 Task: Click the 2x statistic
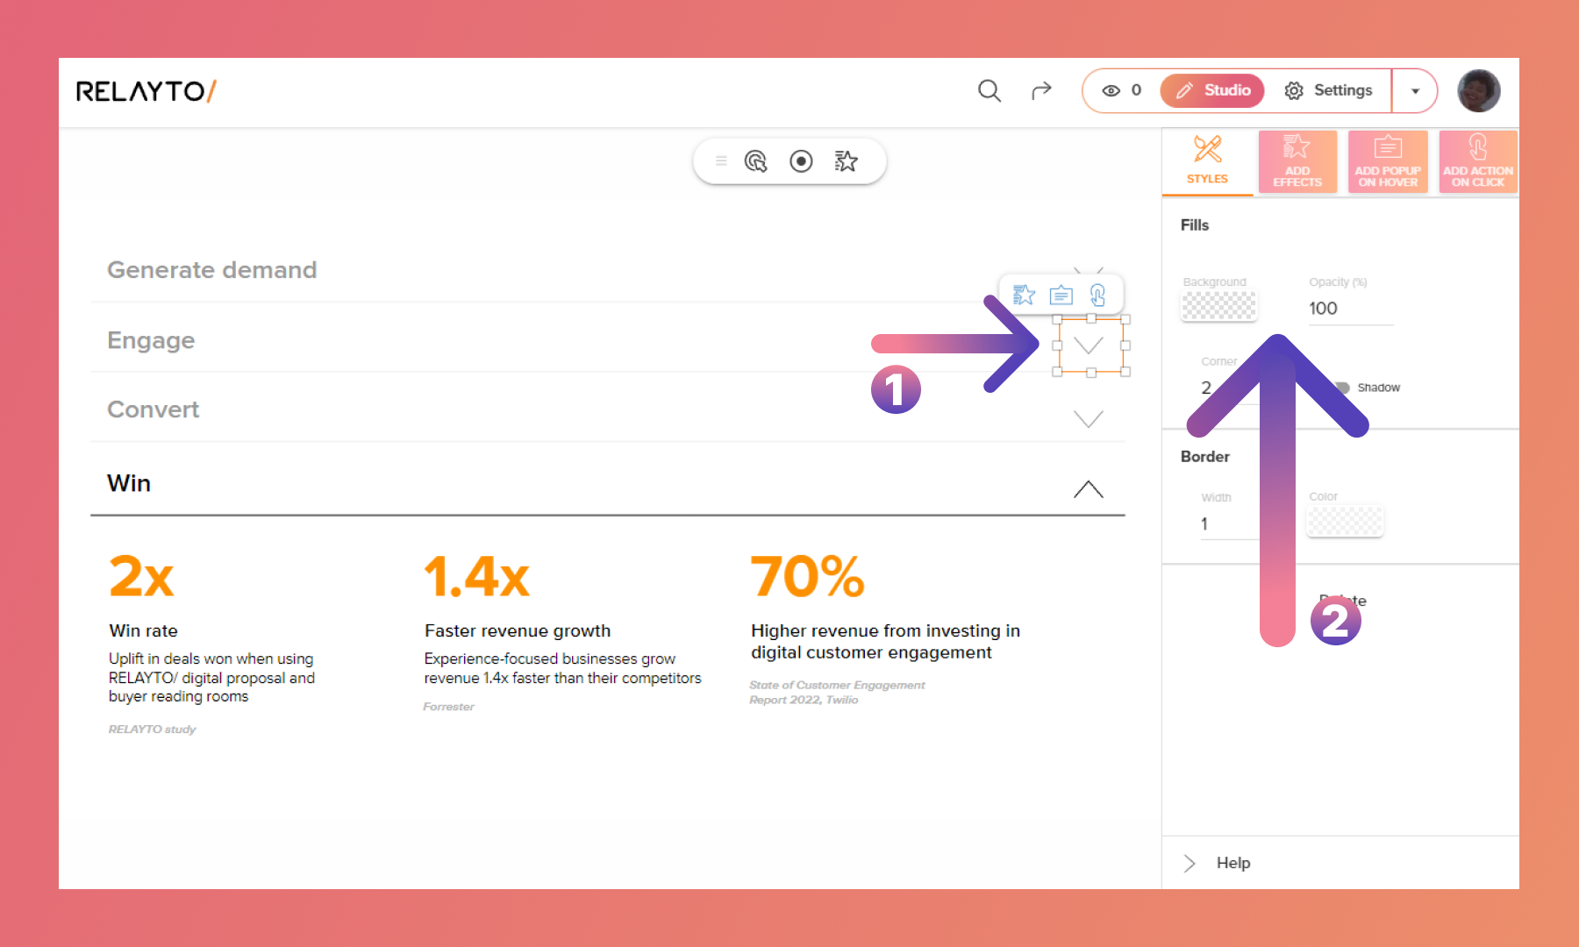pos(141,577)
